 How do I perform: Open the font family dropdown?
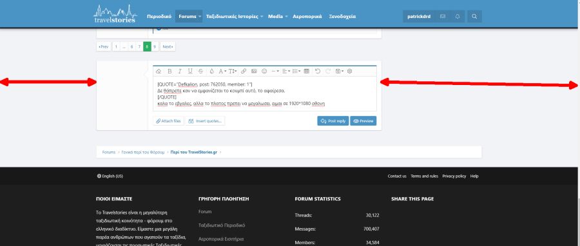click(222, 71)
